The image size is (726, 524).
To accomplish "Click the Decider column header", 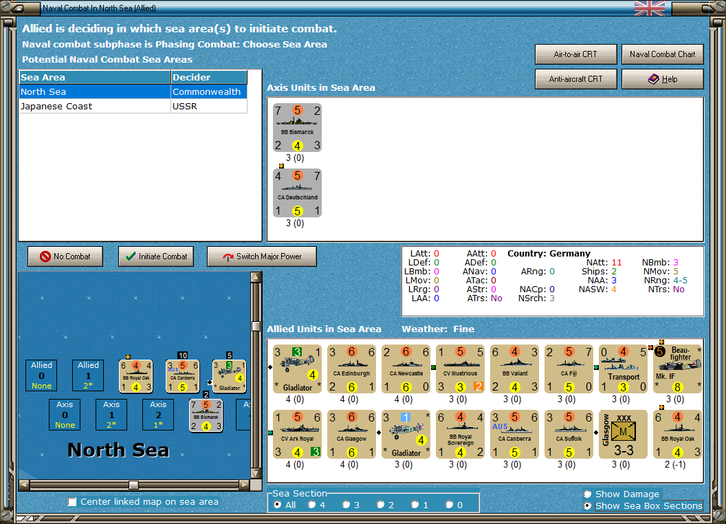I will click(x=209, y=78).
